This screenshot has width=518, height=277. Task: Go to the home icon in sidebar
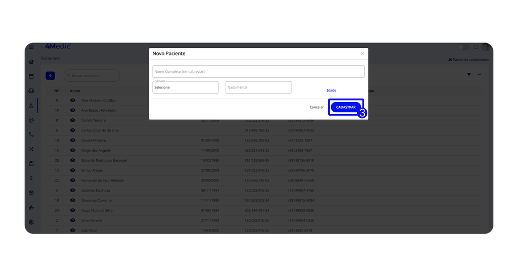click(x=31, y=62)
